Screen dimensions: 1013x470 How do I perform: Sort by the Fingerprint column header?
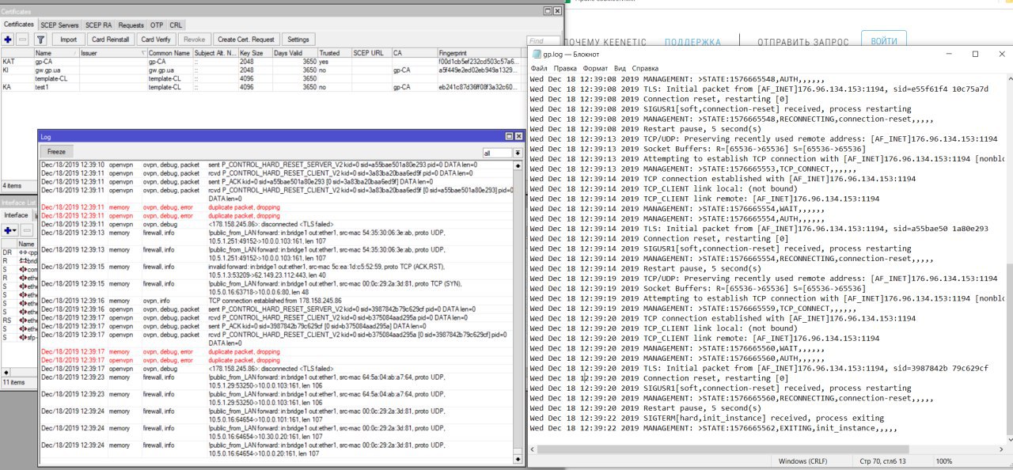pyautogui.click(x=479, y=53)
